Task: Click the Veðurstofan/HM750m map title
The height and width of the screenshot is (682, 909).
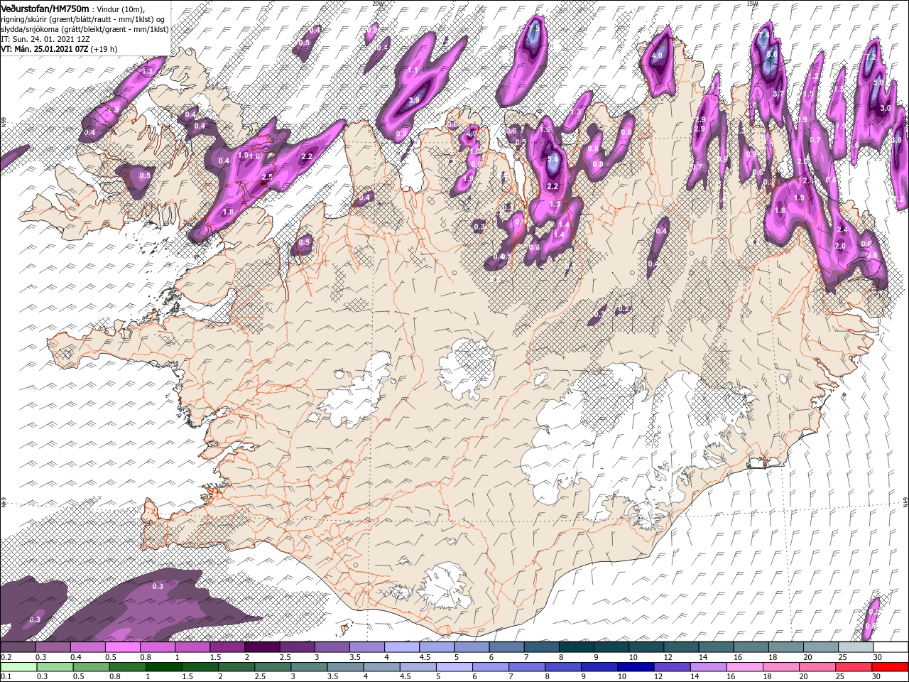Action: (45, 8)
